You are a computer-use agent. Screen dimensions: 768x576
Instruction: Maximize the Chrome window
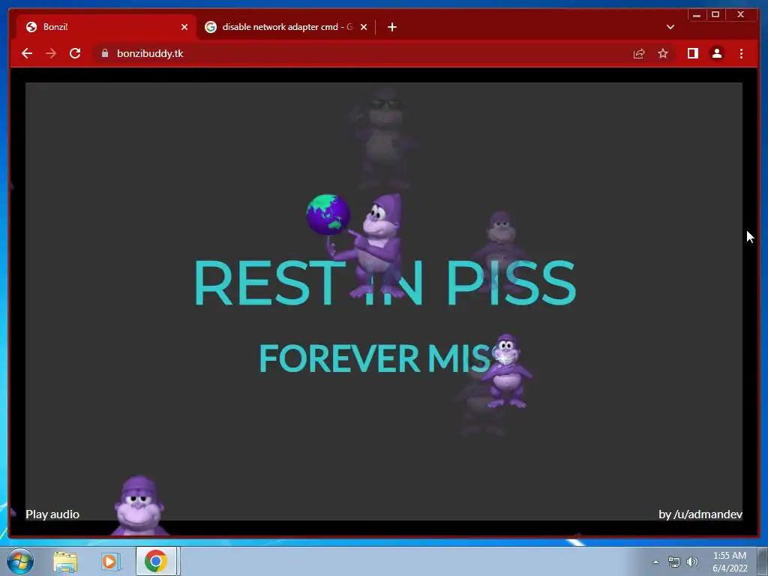click(x=715, y=15)
